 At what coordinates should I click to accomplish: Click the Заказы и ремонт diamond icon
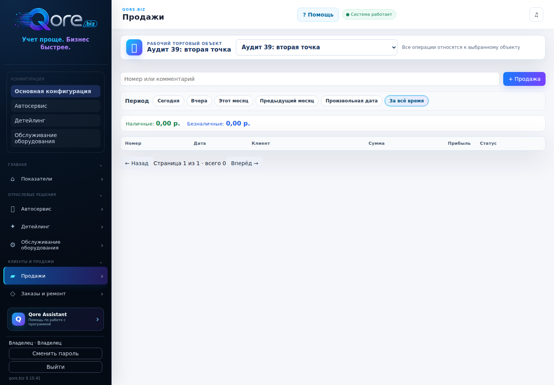[x=13, y=294]
